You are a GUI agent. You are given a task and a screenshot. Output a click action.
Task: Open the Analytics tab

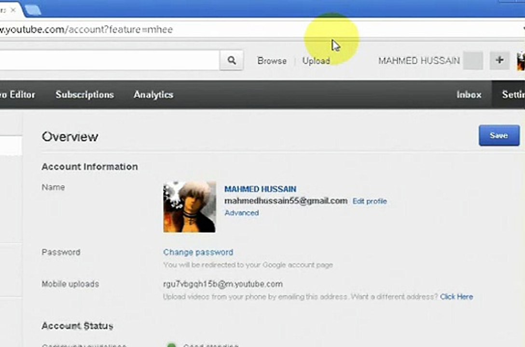click(153, 94)
